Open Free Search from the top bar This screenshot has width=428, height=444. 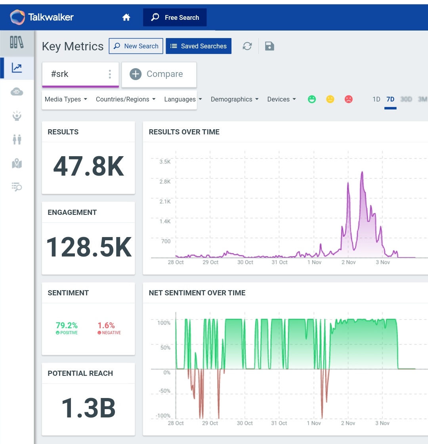[x=175, y=17]
